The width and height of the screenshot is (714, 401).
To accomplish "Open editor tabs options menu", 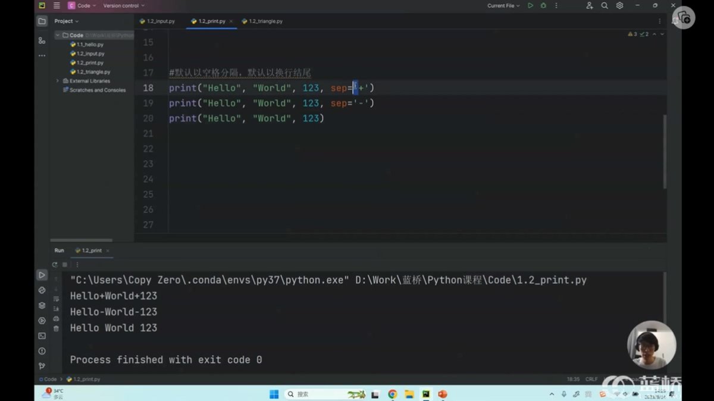I will click(659, 21).
